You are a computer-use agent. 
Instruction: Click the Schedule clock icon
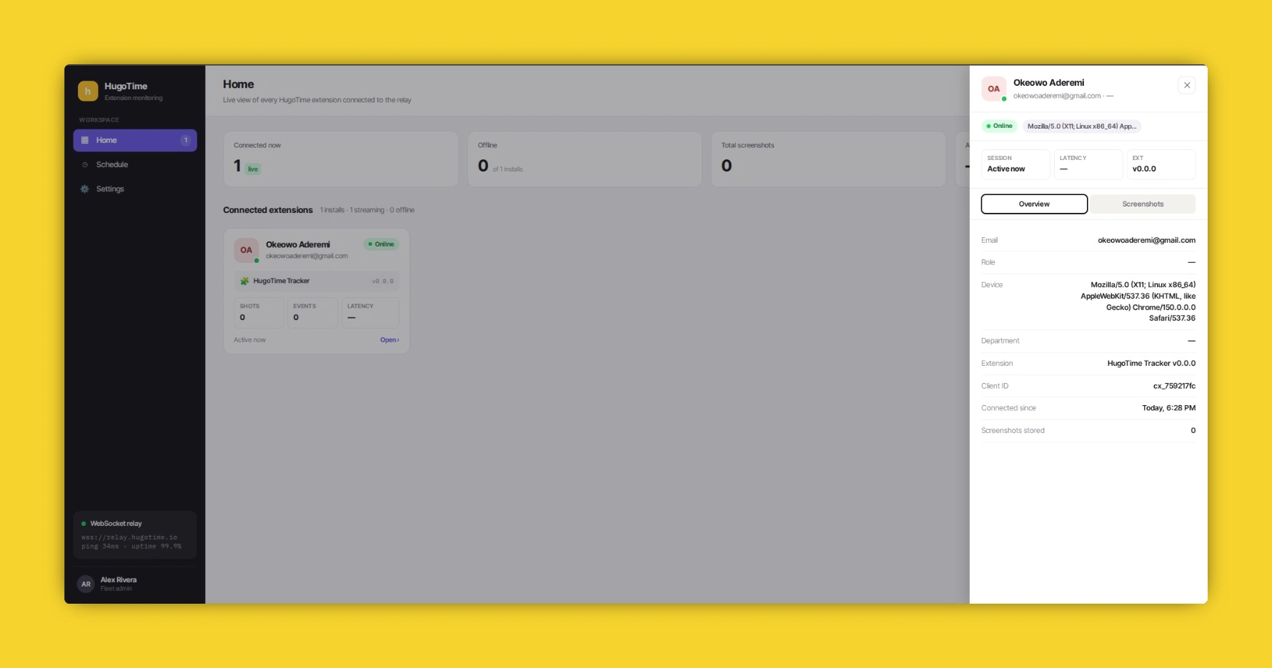point(85,164)
